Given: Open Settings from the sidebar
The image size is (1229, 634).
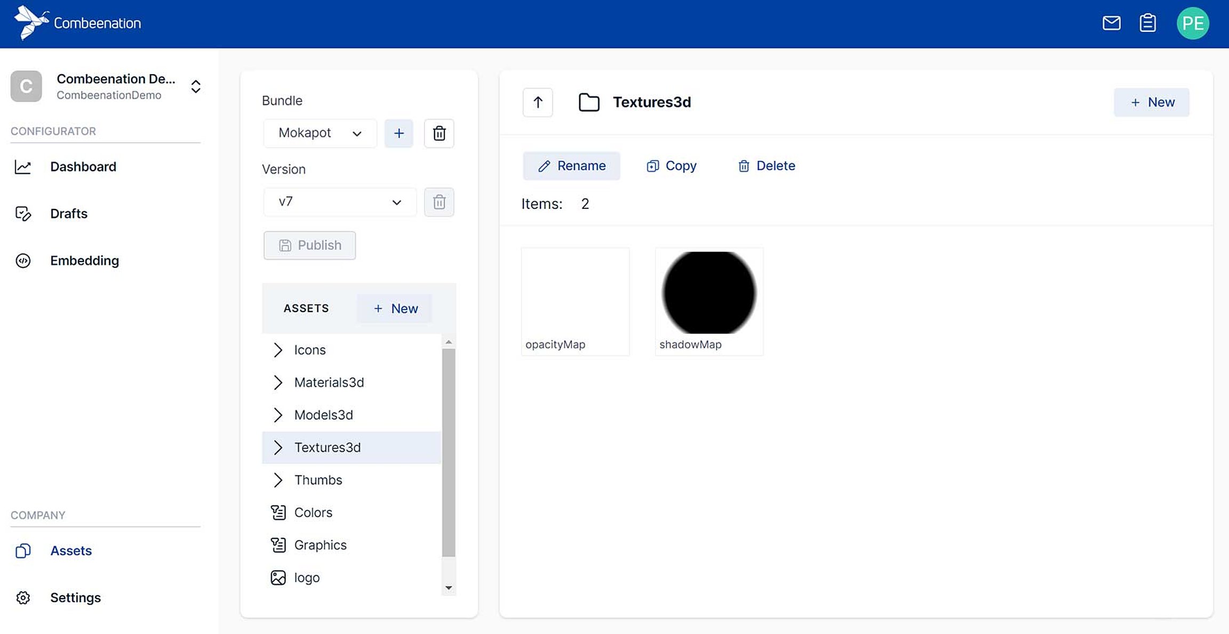Looking at the screenshot, I should coord(75,597).
